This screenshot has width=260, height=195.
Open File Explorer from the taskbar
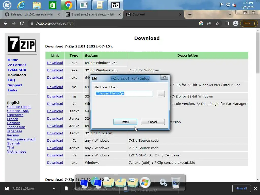(x=37, y=5)
